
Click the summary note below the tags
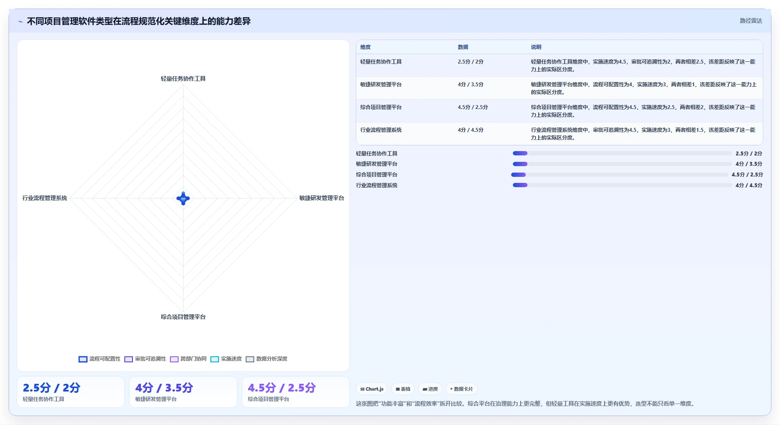526,404
